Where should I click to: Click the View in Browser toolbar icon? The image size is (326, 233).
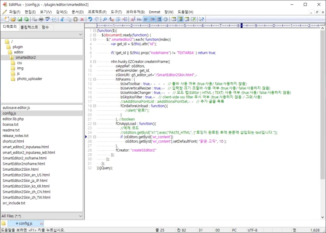tap(54, 19)
